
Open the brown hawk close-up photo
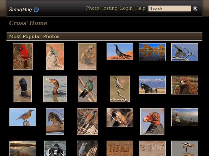185,85
